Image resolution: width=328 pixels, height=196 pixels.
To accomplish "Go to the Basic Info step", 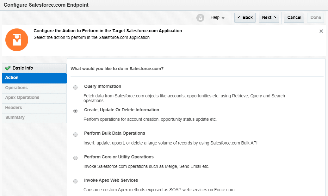I will 34,68.
